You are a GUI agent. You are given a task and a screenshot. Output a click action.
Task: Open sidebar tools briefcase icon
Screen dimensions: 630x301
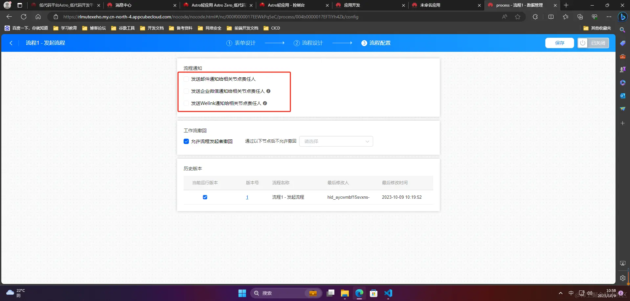(622, 56)
